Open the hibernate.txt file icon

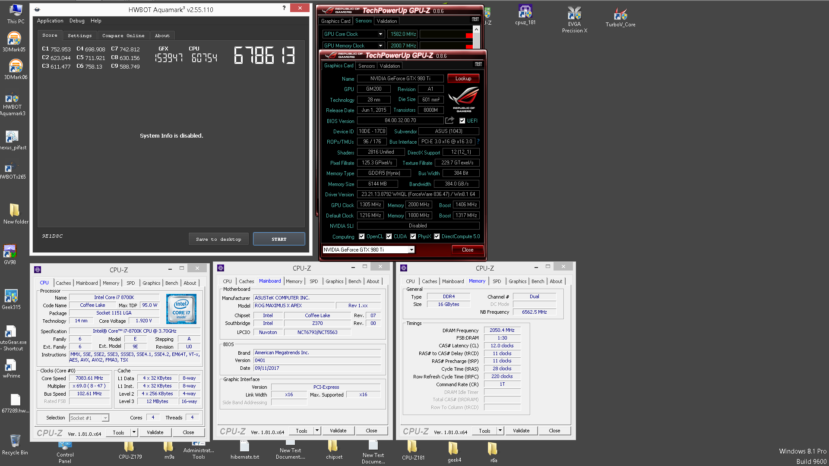coord(245,450)
